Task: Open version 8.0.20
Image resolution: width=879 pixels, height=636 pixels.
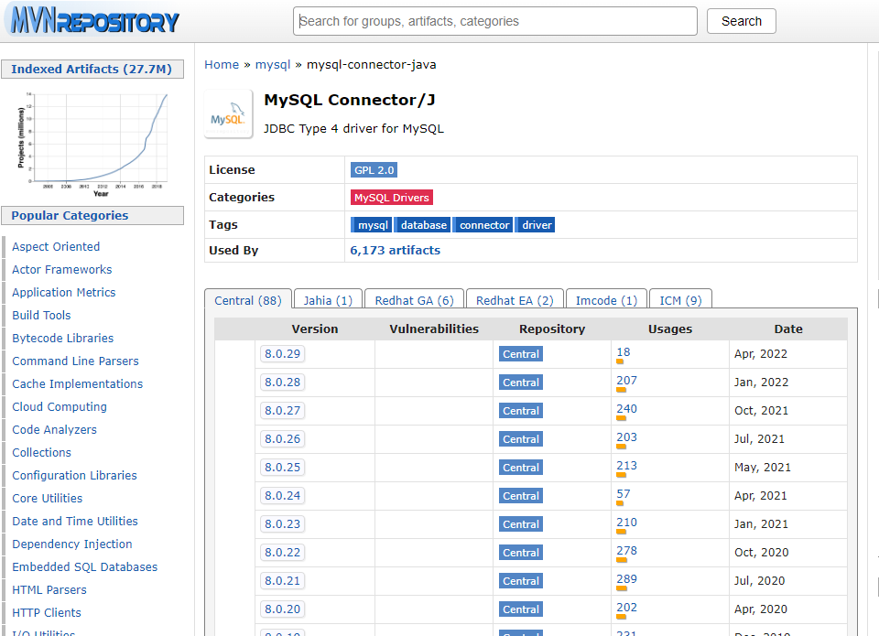Action: [283, 609]
